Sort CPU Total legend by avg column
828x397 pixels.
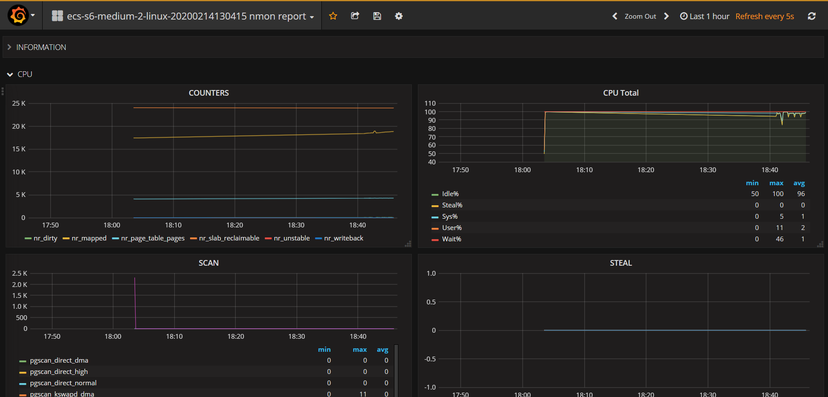point(799,183)
